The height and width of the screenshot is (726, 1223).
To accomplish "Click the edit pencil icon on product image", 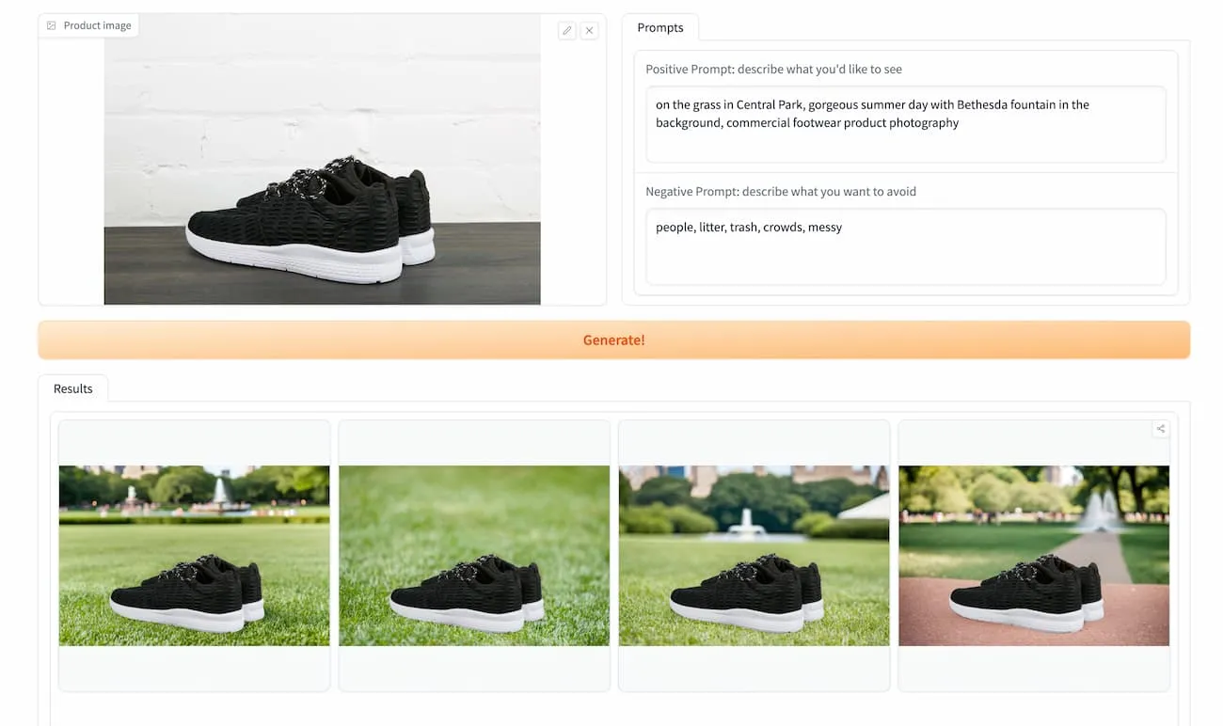I will [x=566, y=30].
